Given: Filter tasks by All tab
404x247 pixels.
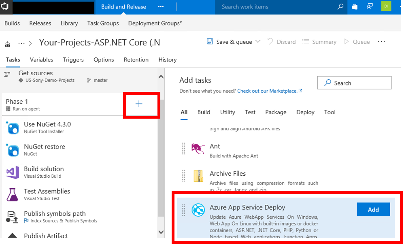Looking at the screenshot, I should (x=184, y=113).
